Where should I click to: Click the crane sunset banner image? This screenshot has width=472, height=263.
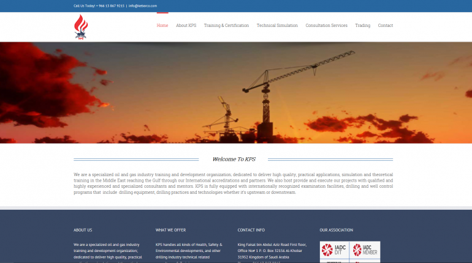pos(236,92)
